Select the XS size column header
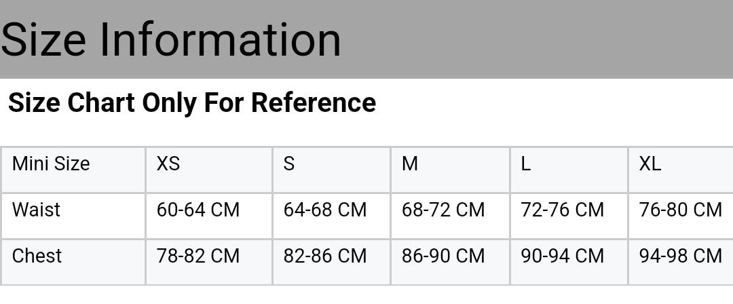The width and height of the screenshot is (733, 304). coord(168,164)
